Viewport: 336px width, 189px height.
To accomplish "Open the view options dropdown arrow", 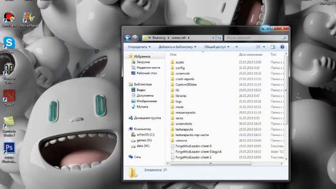I will [x=264, y=47].
